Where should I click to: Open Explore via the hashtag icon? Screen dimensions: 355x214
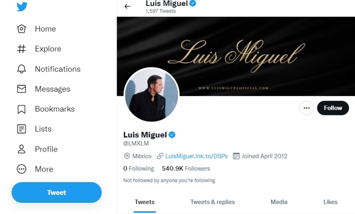[x=22, y=49]
